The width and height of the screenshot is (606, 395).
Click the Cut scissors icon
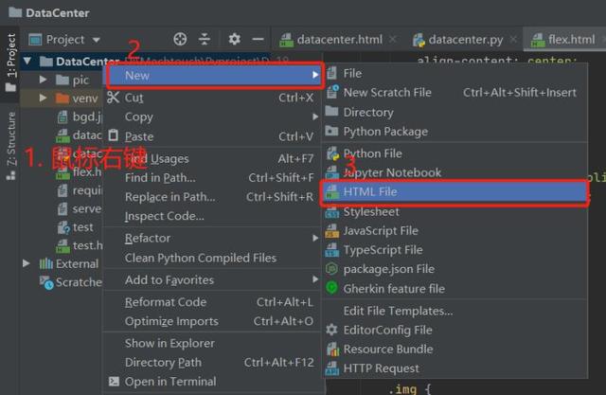(113, 98)
